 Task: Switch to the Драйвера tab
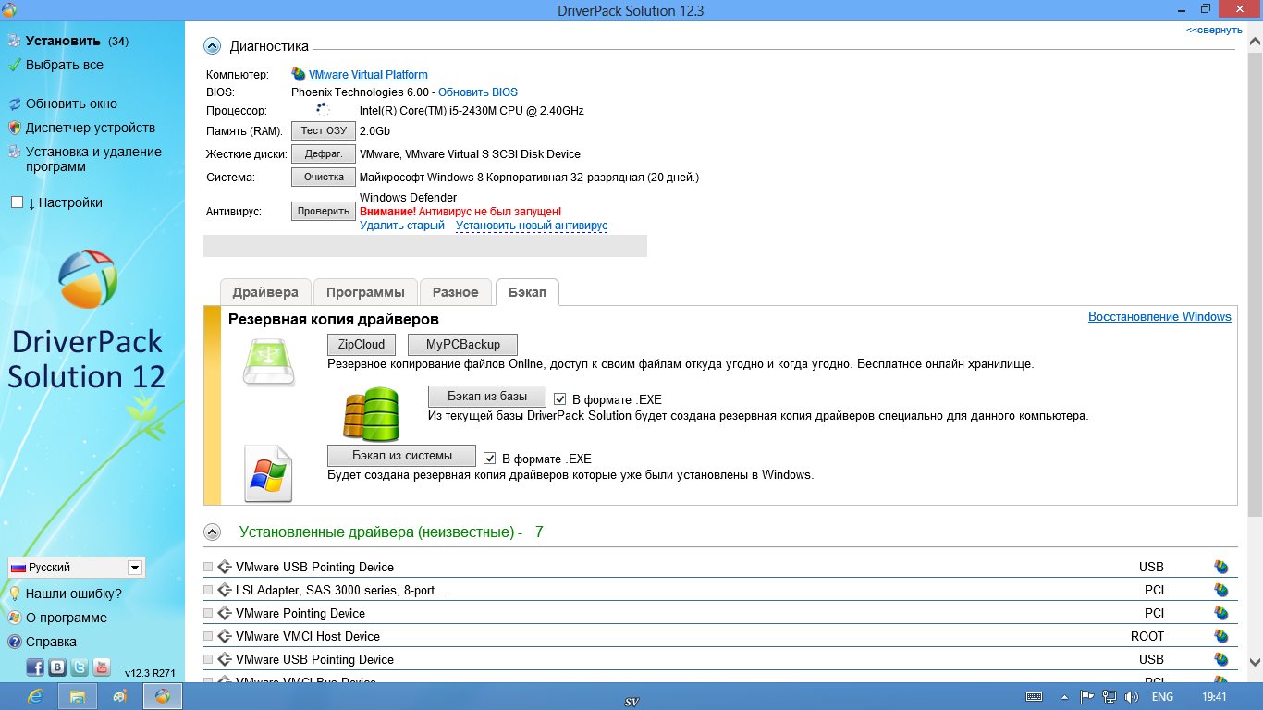265,292
